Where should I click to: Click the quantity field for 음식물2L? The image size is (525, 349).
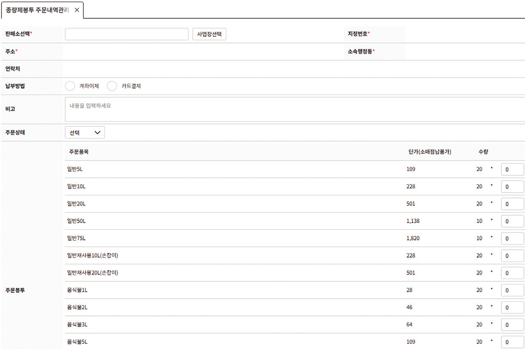[512, 308]
